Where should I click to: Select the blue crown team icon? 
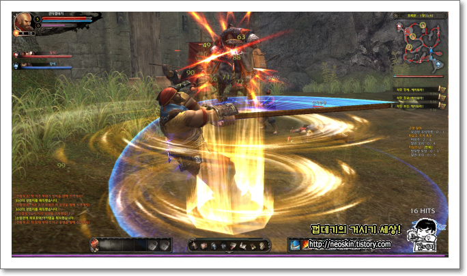[16, 66]
